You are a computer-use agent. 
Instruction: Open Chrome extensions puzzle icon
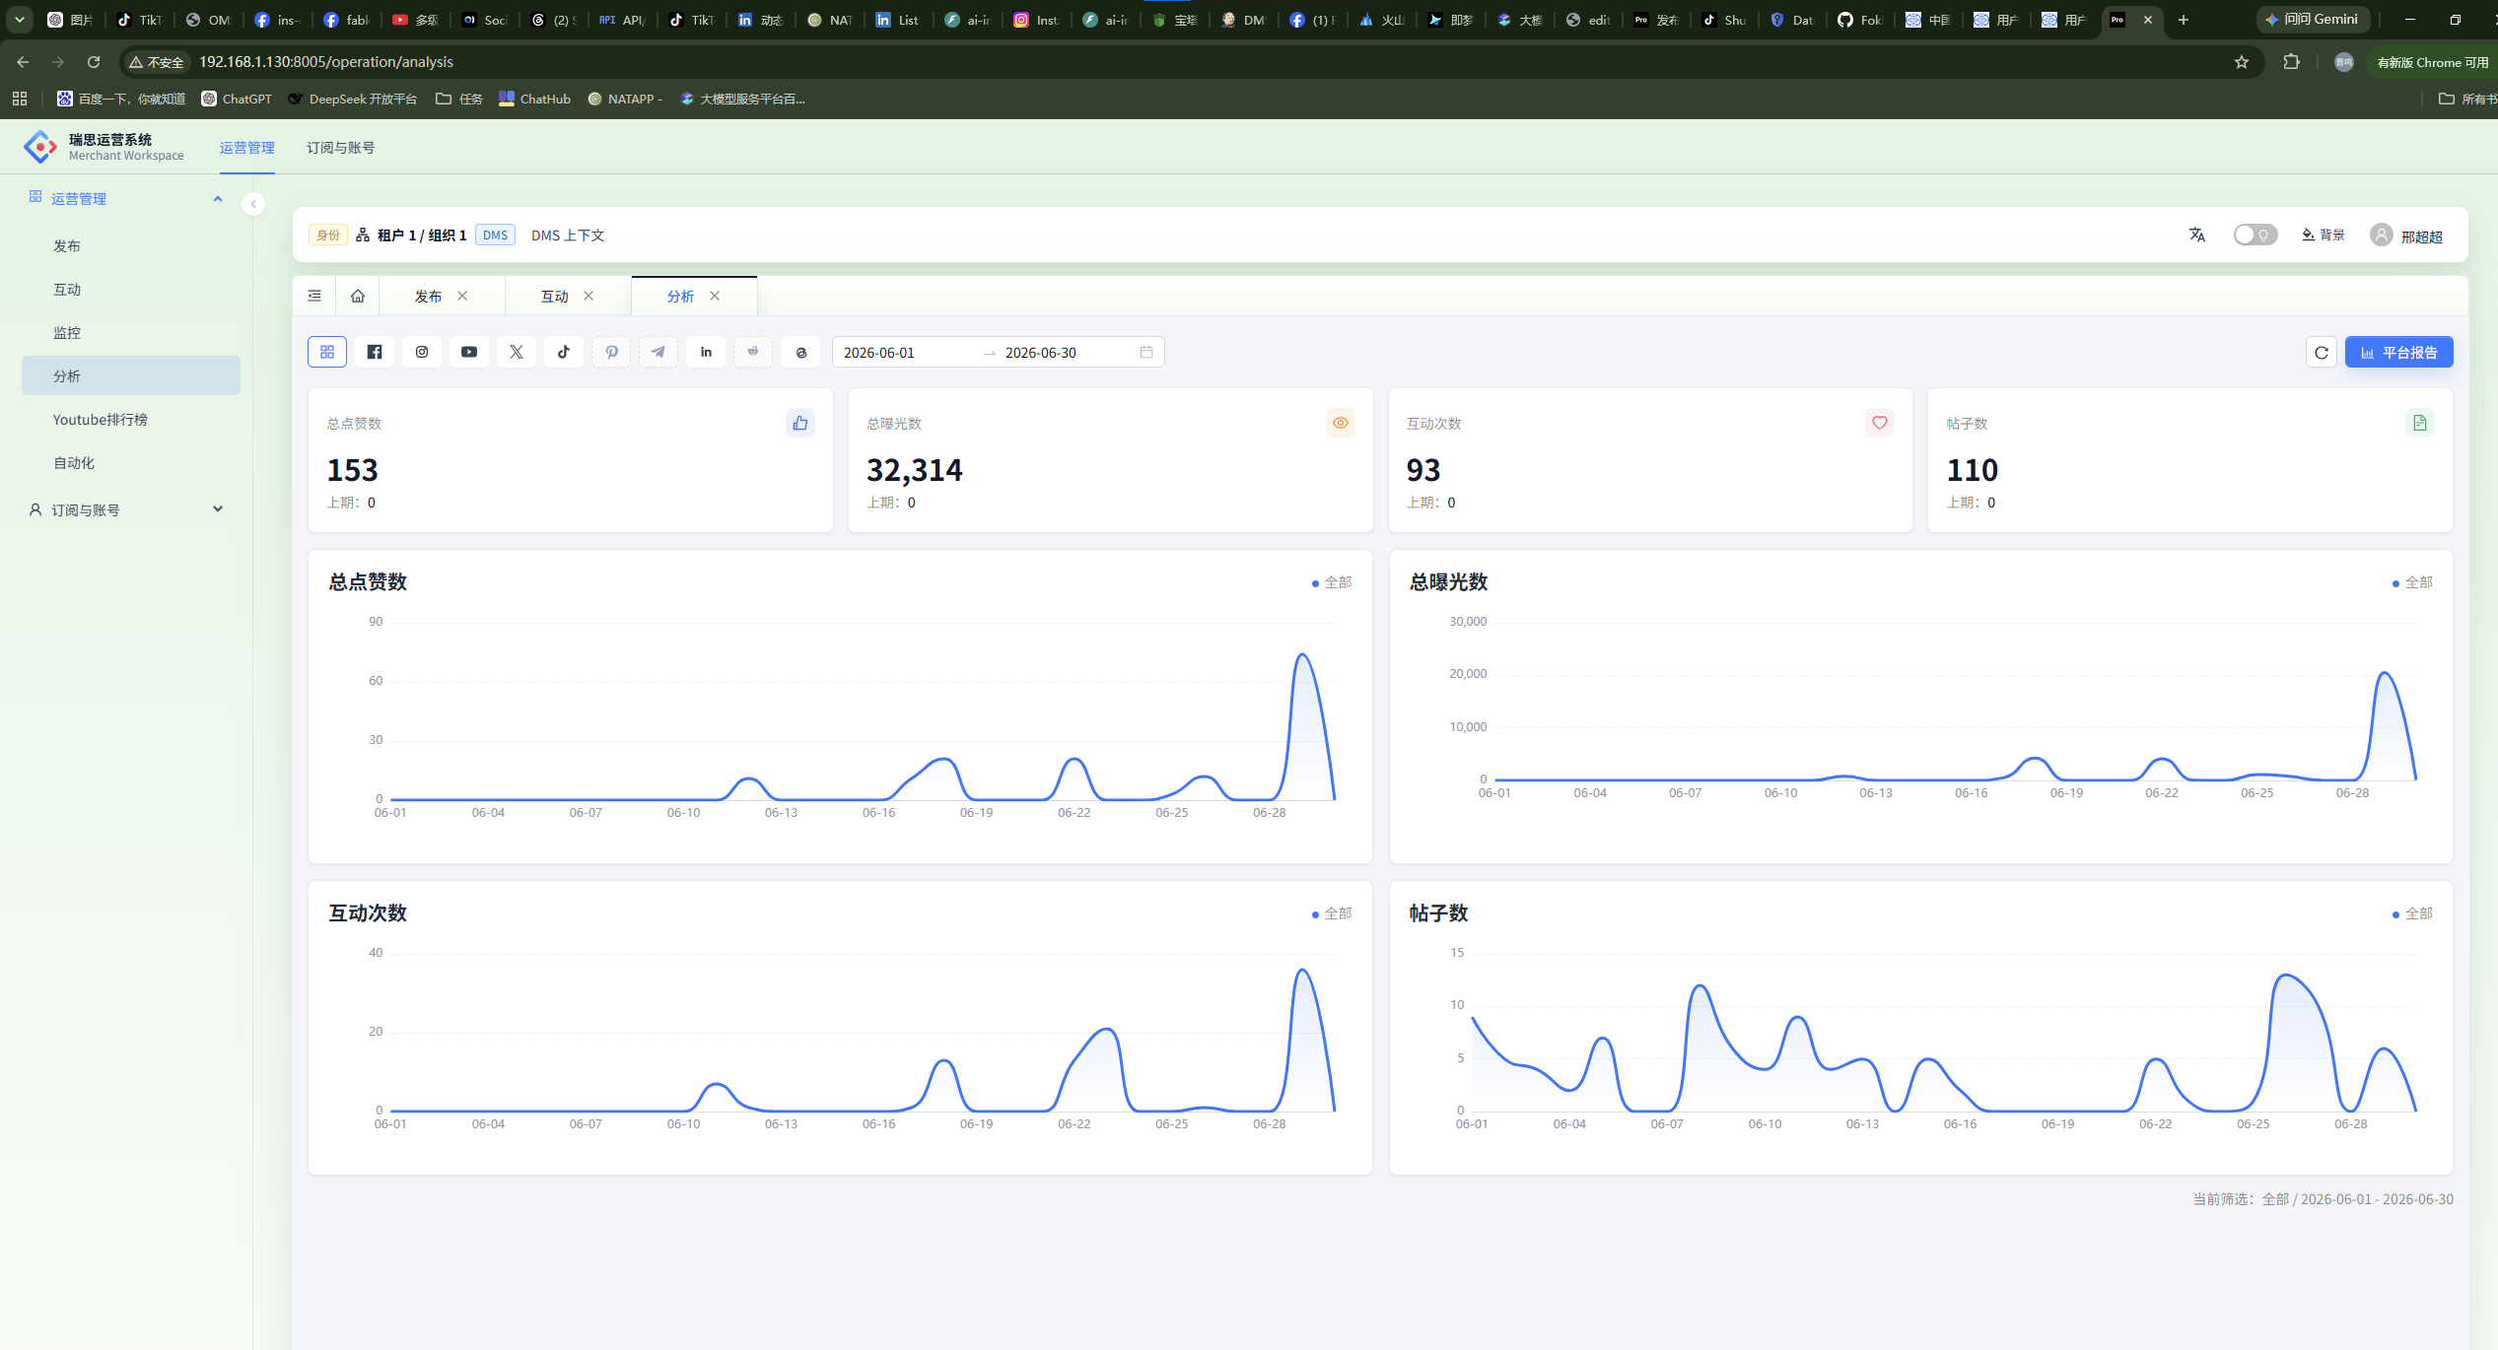coord(2291,62)
